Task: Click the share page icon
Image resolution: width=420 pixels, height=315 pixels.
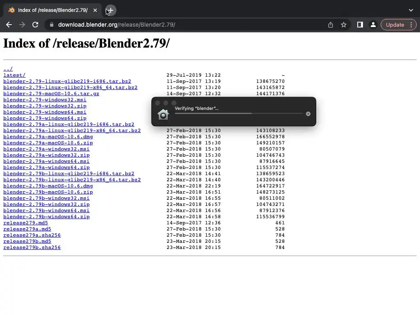Action: (331, 25)
